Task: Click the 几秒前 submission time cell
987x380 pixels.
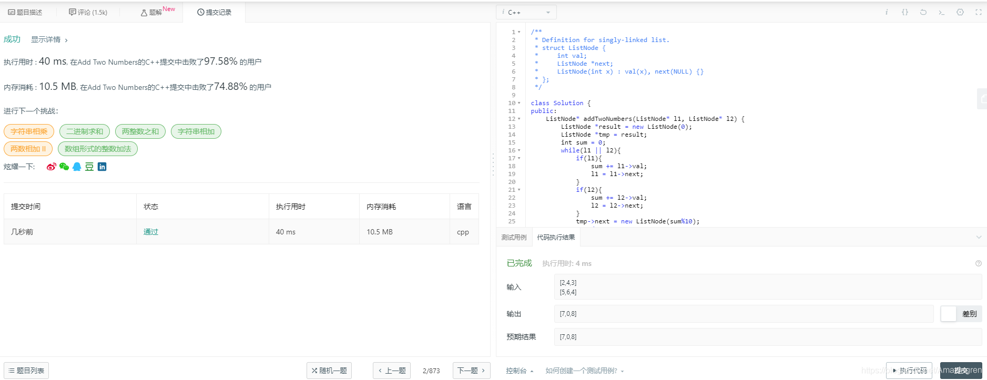Action: click(70, 232)
